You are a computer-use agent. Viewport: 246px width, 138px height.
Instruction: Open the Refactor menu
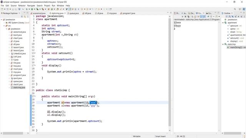coord(22,5)
